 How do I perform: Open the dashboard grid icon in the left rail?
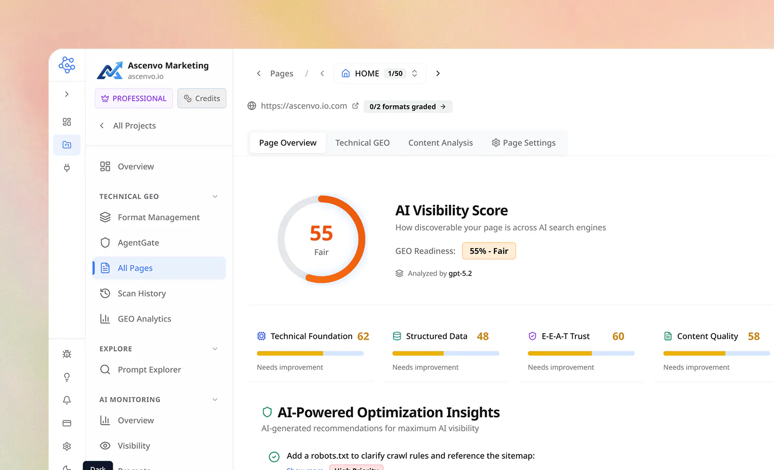[x=67, y=122]
